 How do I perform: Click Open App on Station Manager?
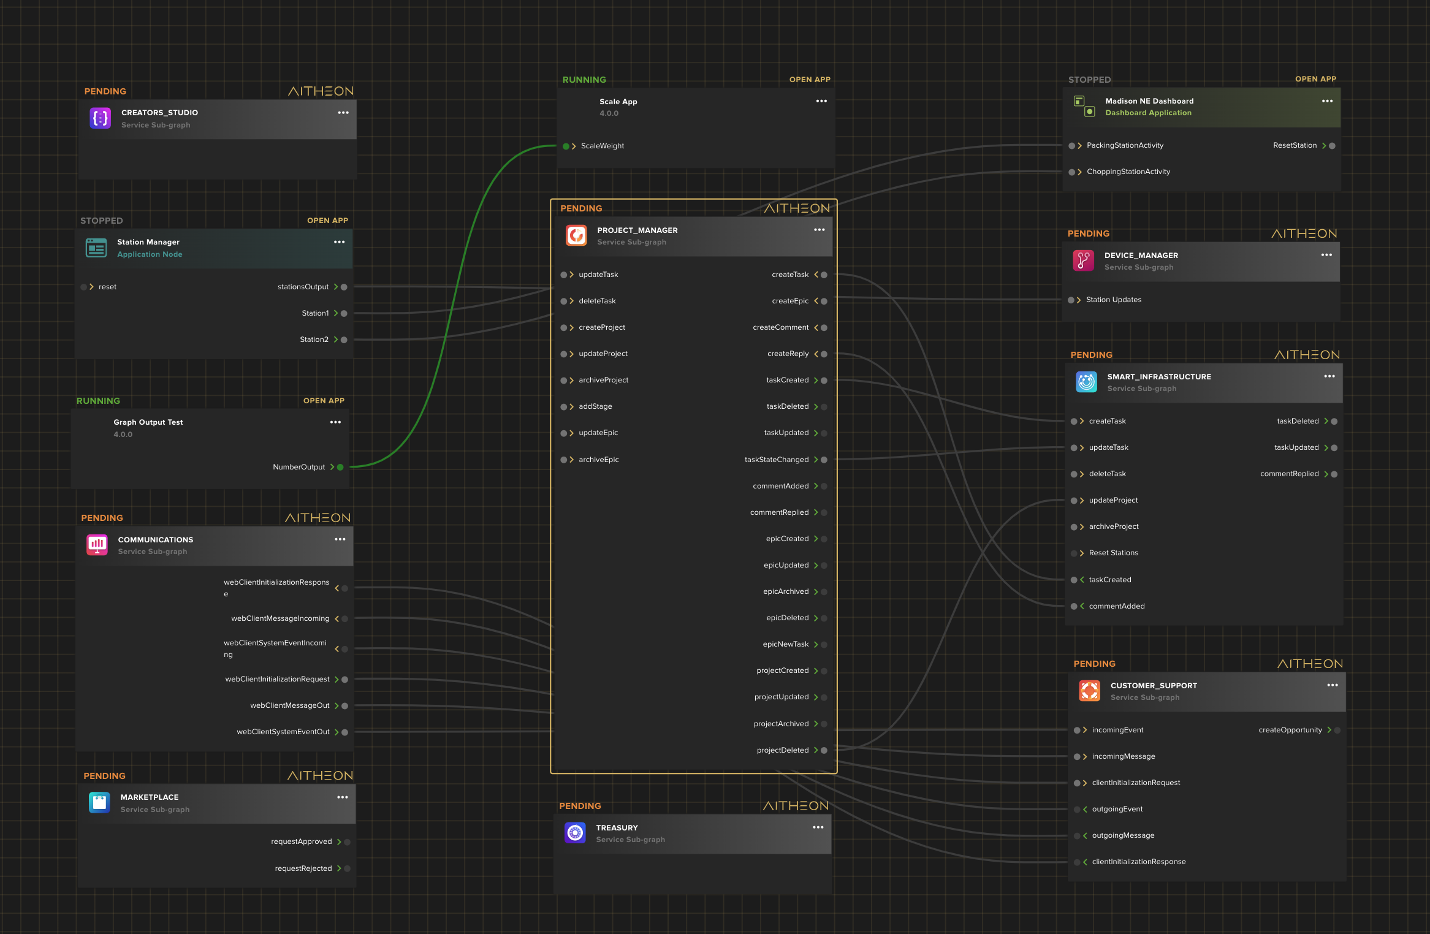[327, 221]
